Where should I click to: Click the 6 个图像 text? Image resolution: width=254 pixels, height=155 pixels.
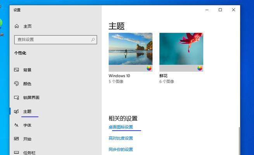tap(167, 81)
